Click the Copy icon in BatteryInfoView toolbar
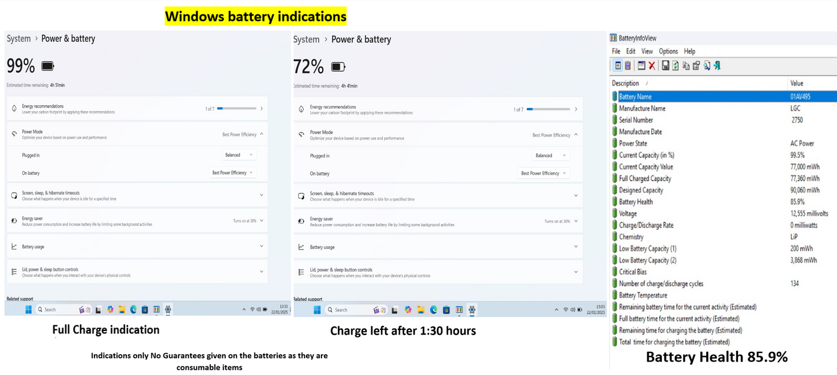This screenshot has width=837, height=375. [x=686, y=65]
